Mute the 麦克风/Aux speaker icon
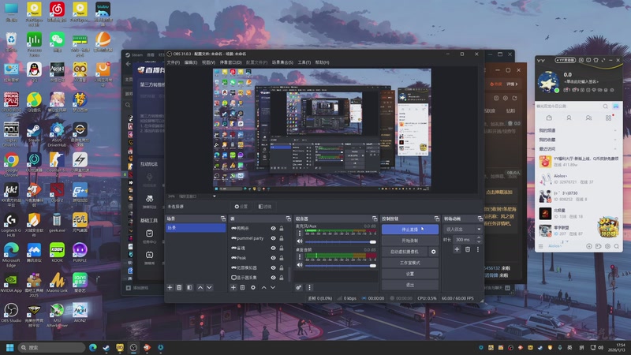The image size is (631, 355). point(300,241)
